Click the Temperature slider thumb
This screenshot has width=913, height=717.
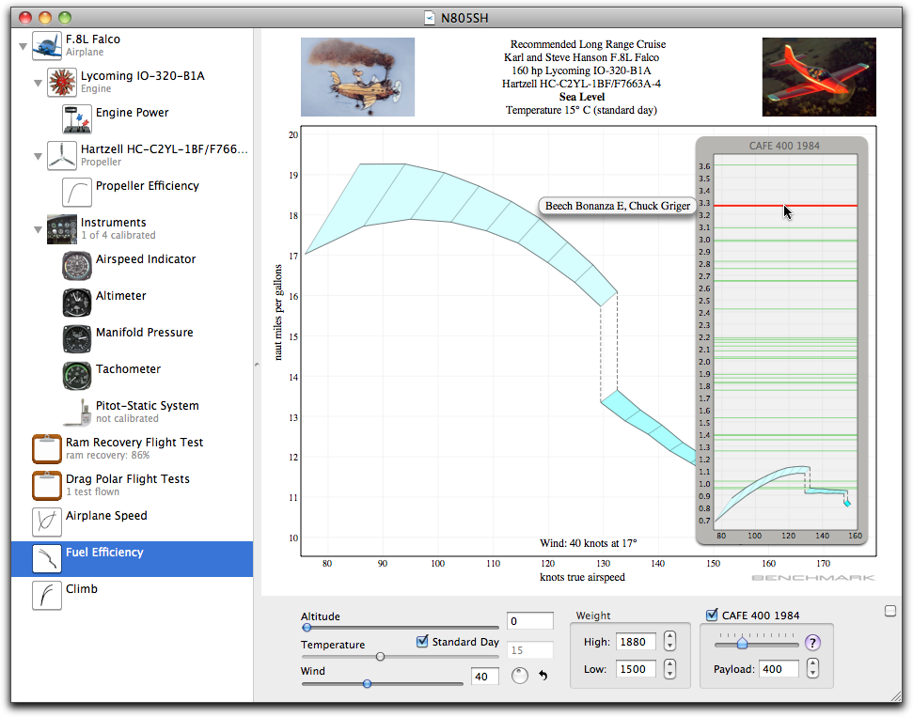pos(380,657)
